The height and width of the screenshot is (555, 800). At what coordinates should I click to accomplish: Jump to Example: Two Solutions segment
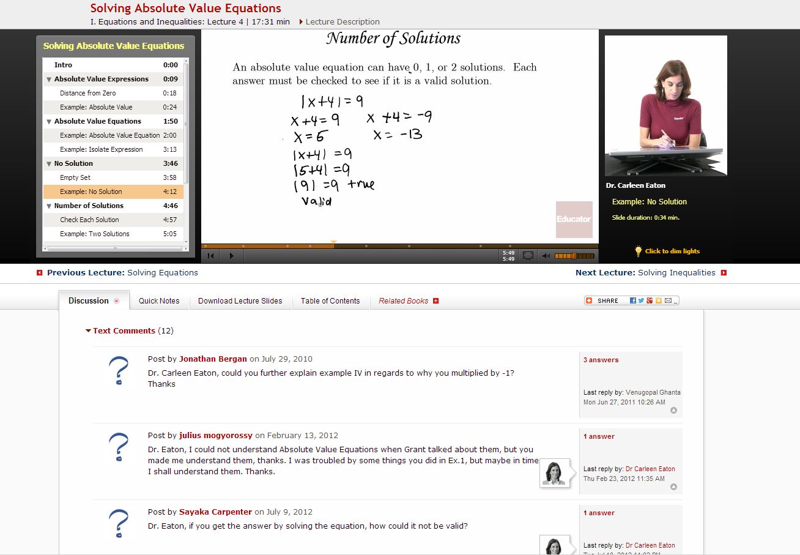[x=113, y=234]
